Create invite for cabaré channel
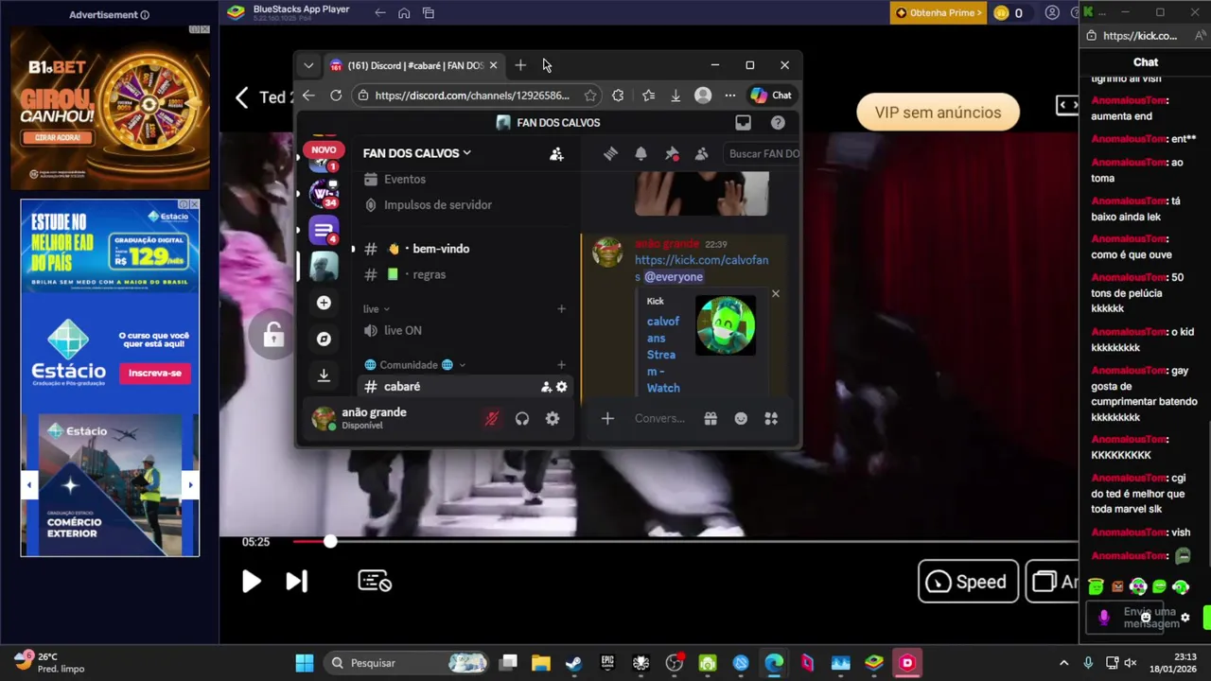The height and width of the screenshot is (681, 1211). click(546, 387)
